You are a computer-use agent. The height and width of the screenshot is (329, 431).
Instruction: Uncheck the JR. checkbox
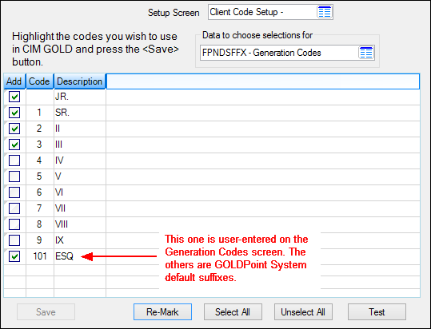click(14, 97)
